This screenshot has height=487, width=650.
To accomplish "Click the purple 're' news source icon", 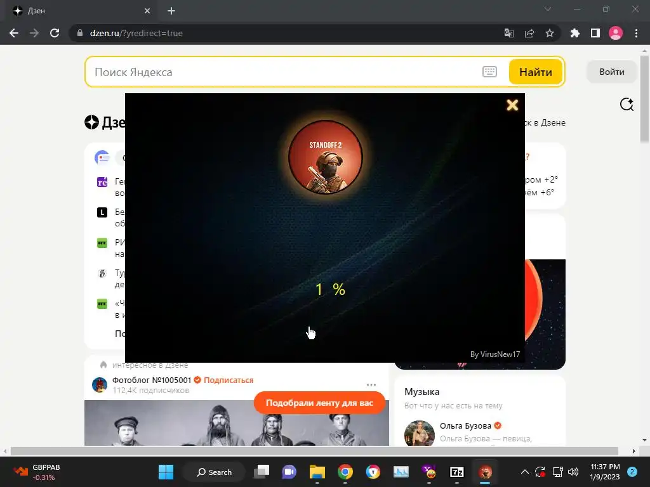I will point(102,182).
